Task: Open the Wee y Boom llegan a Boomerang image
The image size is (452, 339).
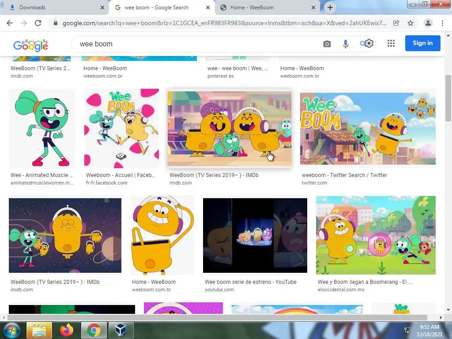Action: pyautogui.click(x=376, y=235)
